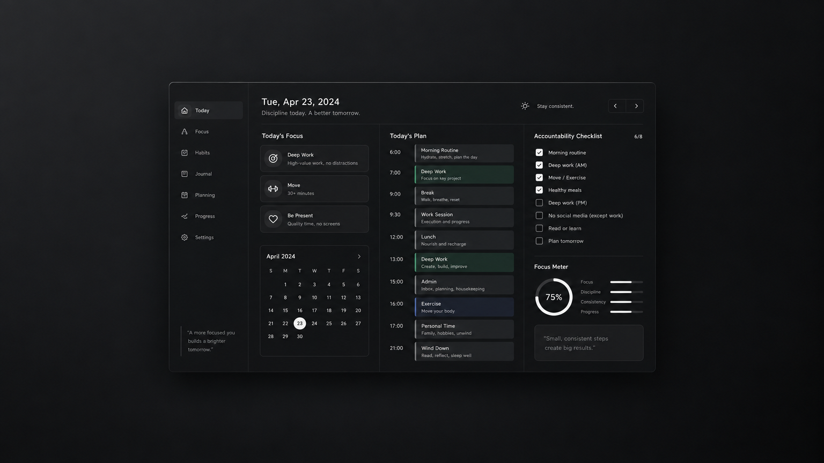Click the home icon beside Today

click(x=185, y=110)
